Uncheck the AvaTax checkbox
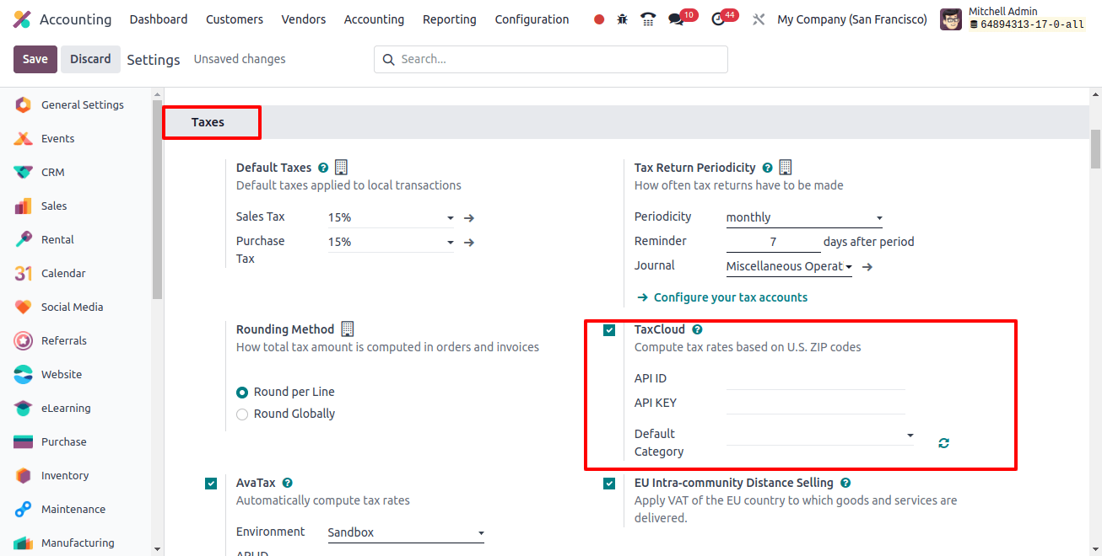Screen dimensions: 1102x556 211,484
